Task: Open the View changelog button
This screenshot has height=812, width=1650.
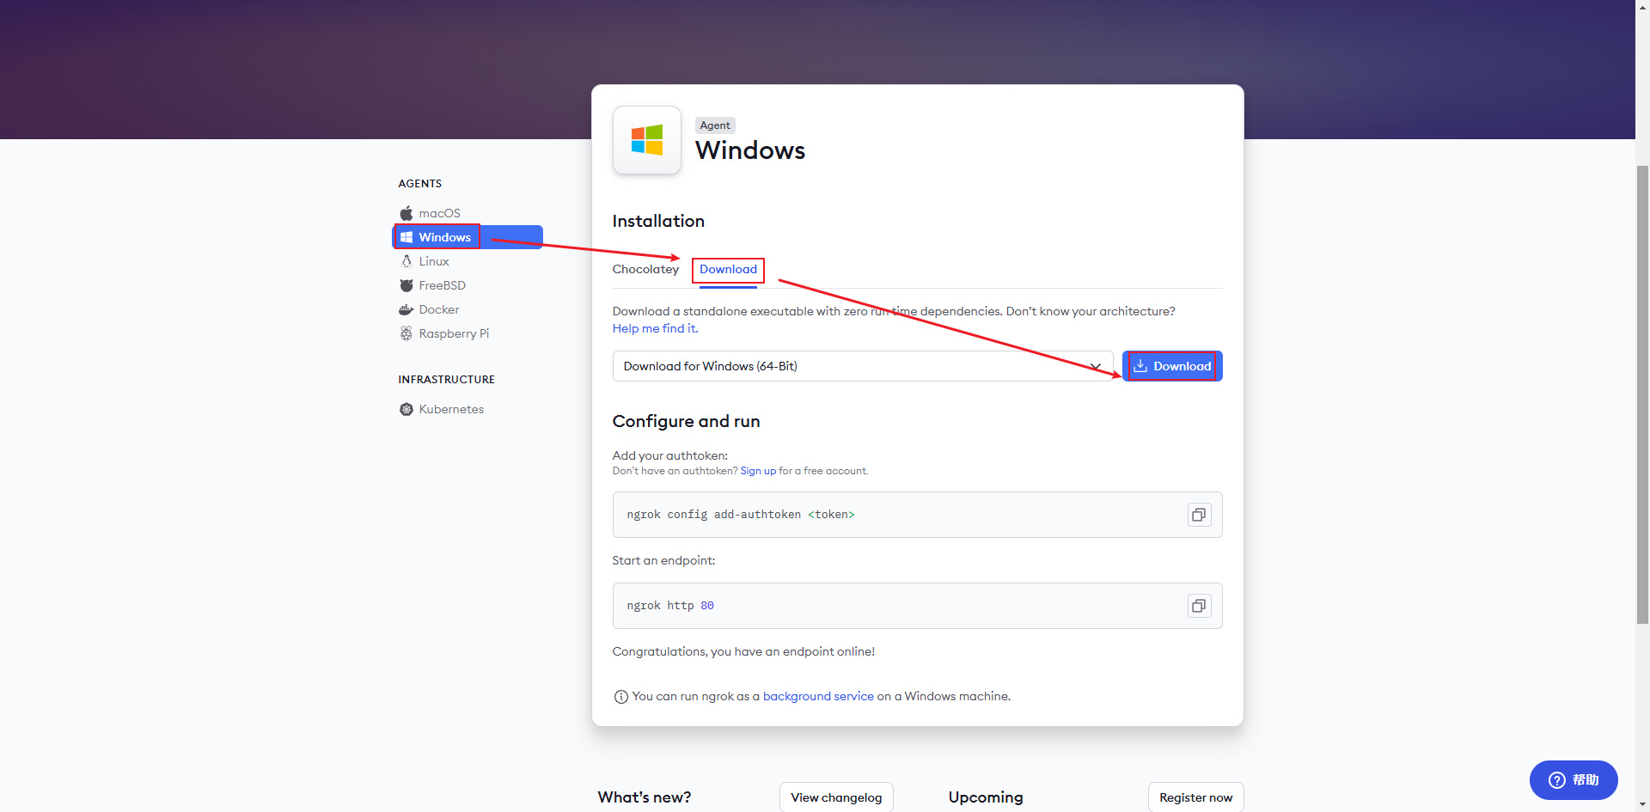Action: click(836, 797)
